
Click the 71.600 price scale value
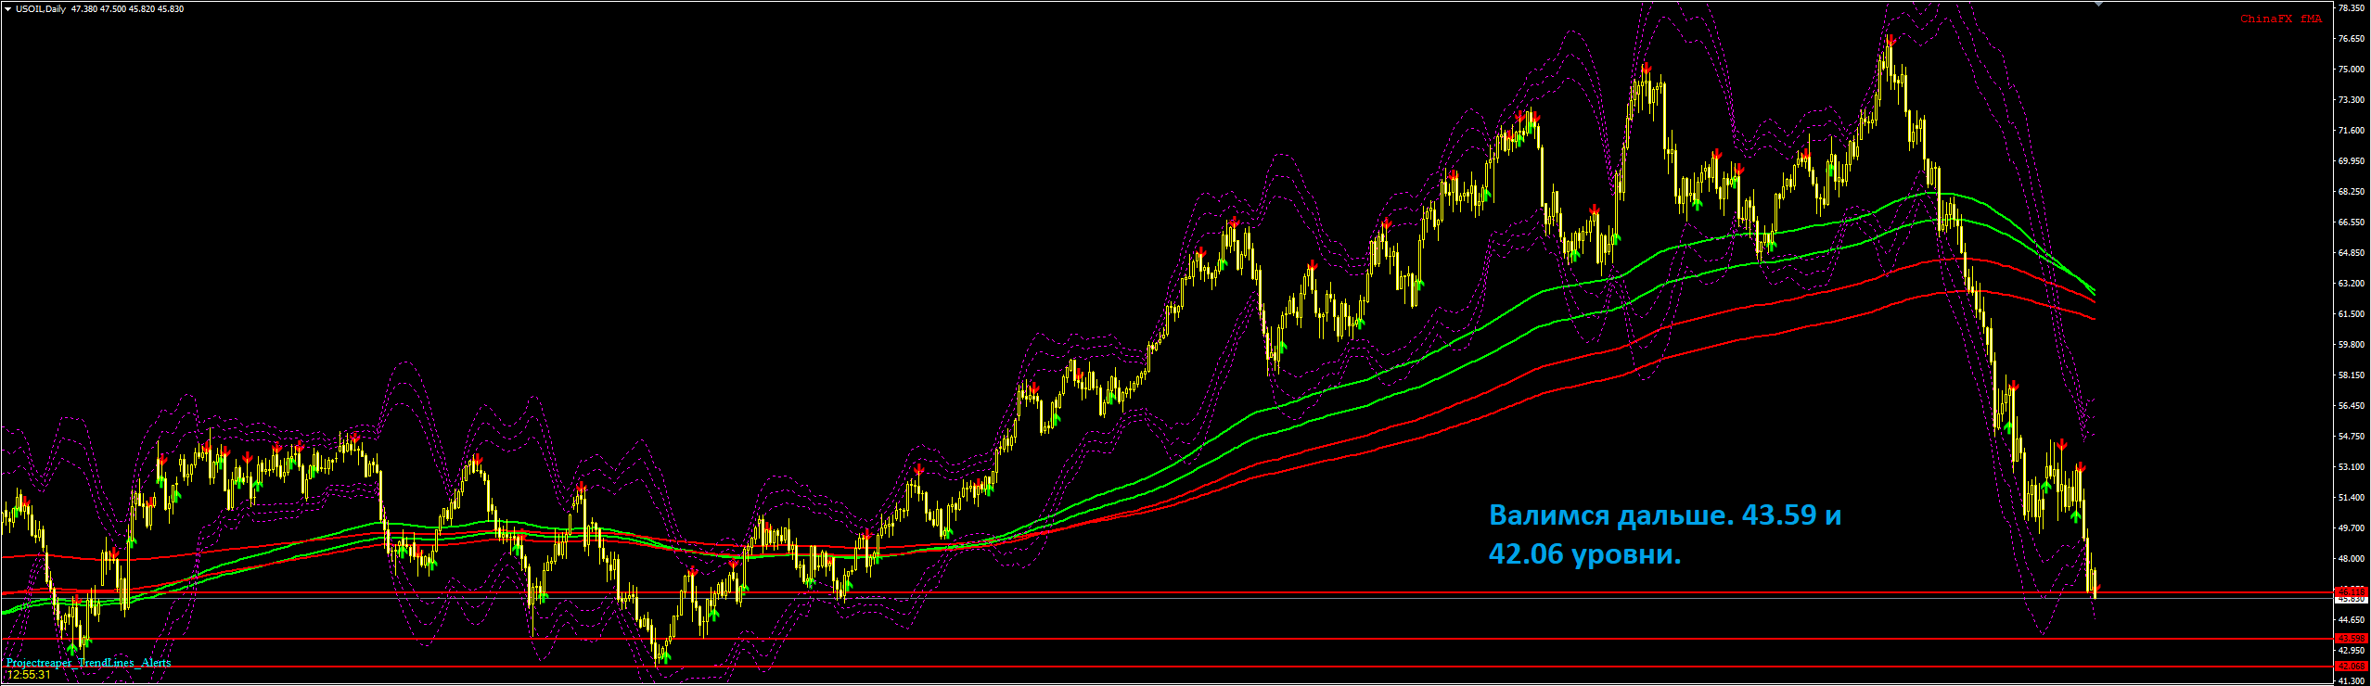coord(2352,131)
